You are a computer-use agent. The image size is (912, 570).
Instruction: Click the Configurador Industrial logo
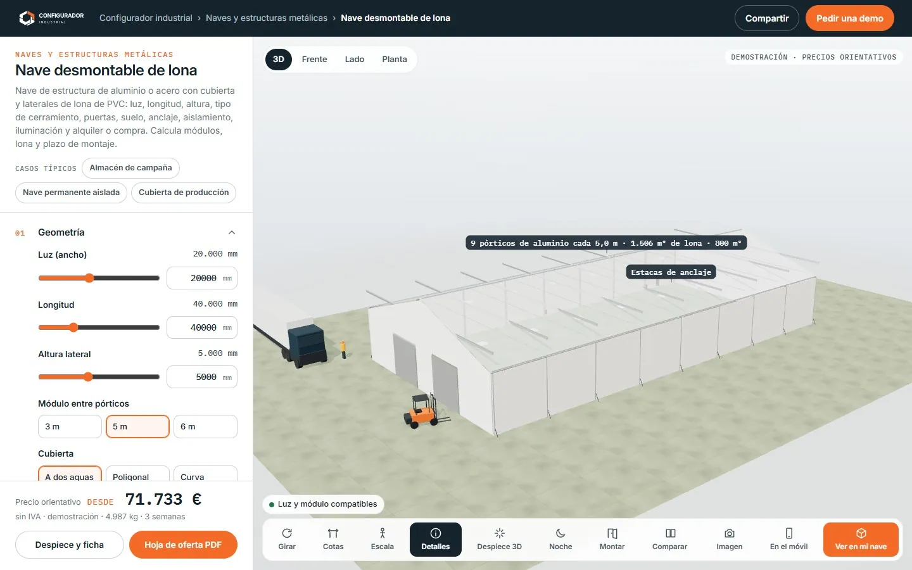(x=51, y=18)
